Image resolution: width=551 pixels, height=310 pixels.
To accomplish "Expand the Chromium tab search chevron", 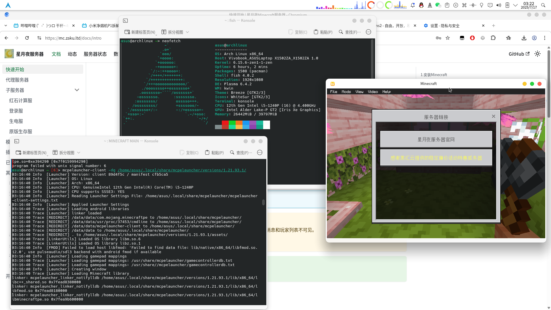I will (x=6, y=26).
